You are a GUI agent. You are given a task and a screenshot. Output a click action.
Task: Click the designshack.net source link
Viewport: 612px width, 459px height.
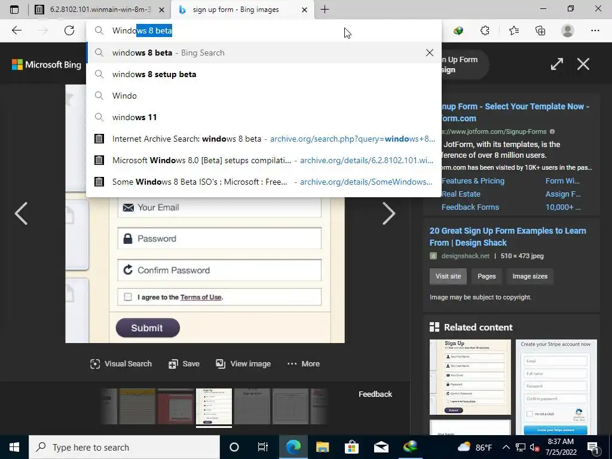point(465,256)
